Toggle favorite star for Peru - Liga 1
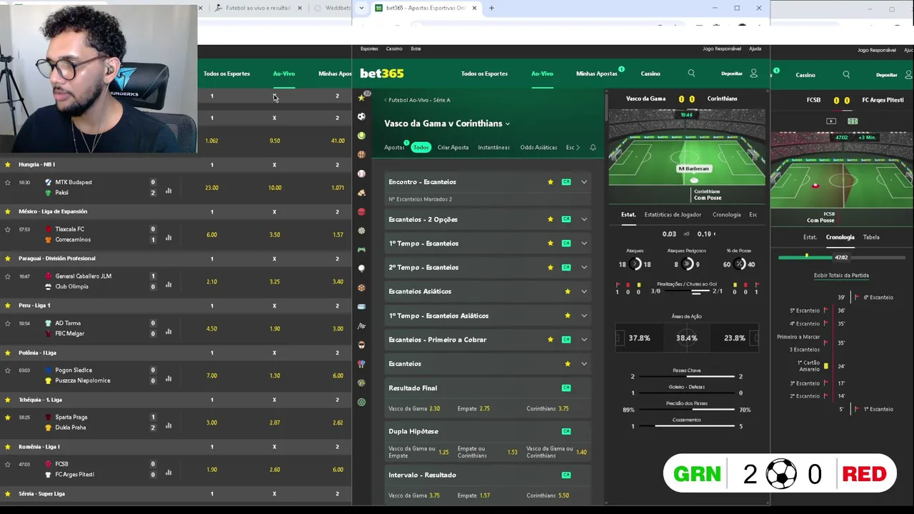Image resolution: width=914 pixels, height=514 pixels. 8,306
